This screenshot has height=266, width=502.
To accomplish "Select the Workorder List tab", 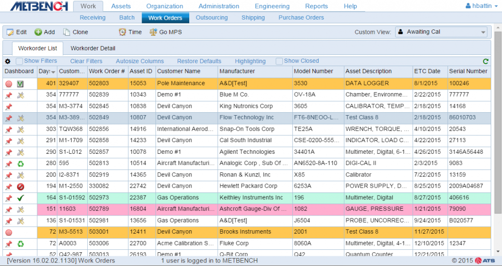I will pos(37,48).
